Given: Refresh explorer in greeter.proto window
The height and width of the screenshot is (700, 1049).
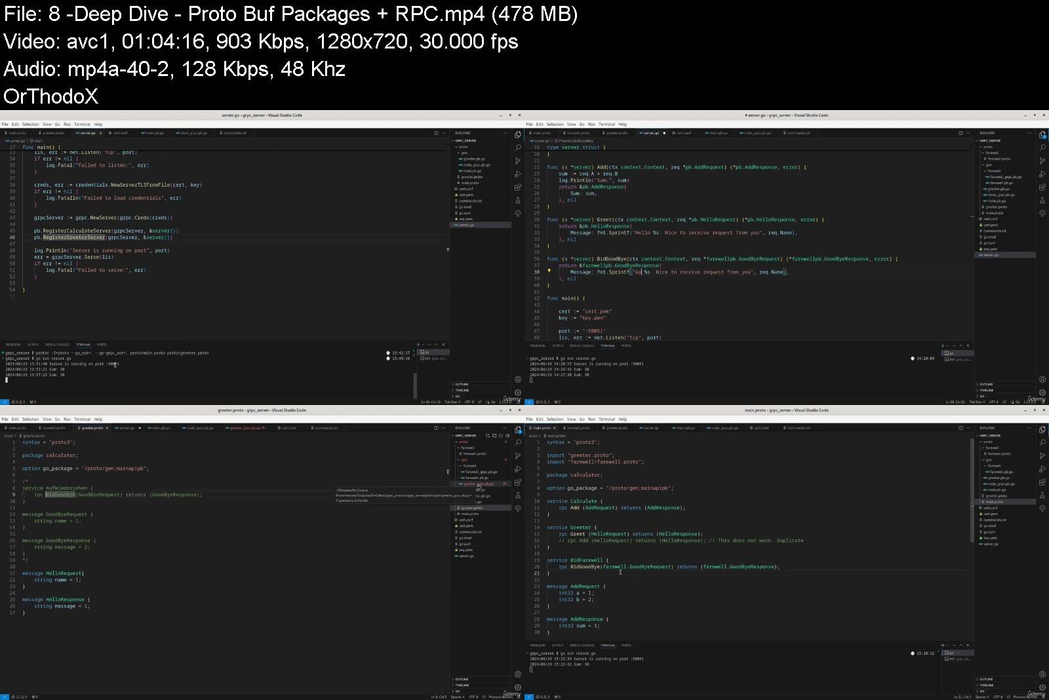Looking at the screenshot, I should (x=501, y=435).
